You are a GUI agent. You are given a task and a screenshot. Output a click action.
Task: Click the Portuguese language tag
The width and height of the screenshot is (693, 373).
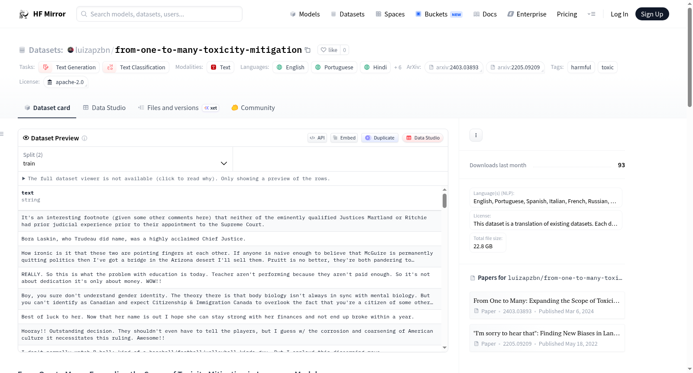pos(334,67)
